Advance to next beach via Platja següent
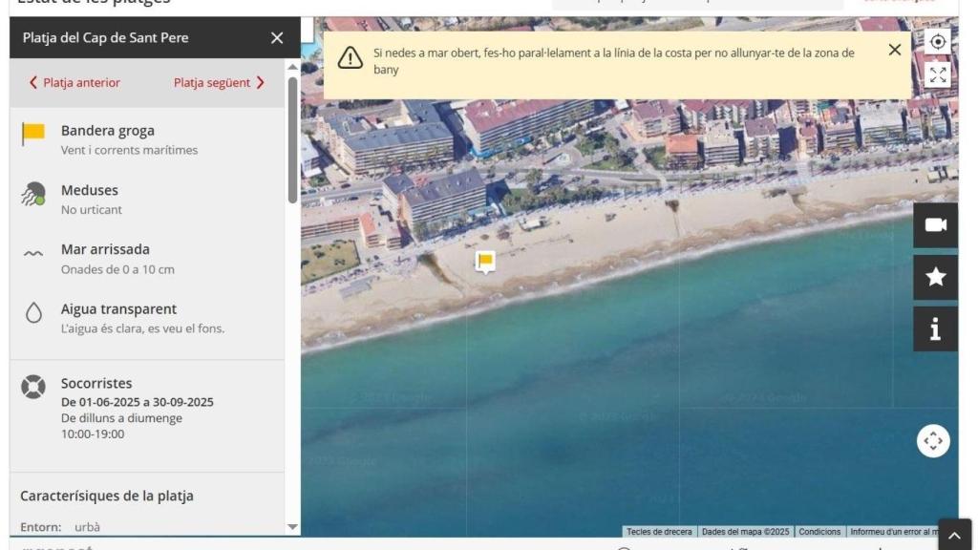This screenshot has width=978, height=550. 213,83
